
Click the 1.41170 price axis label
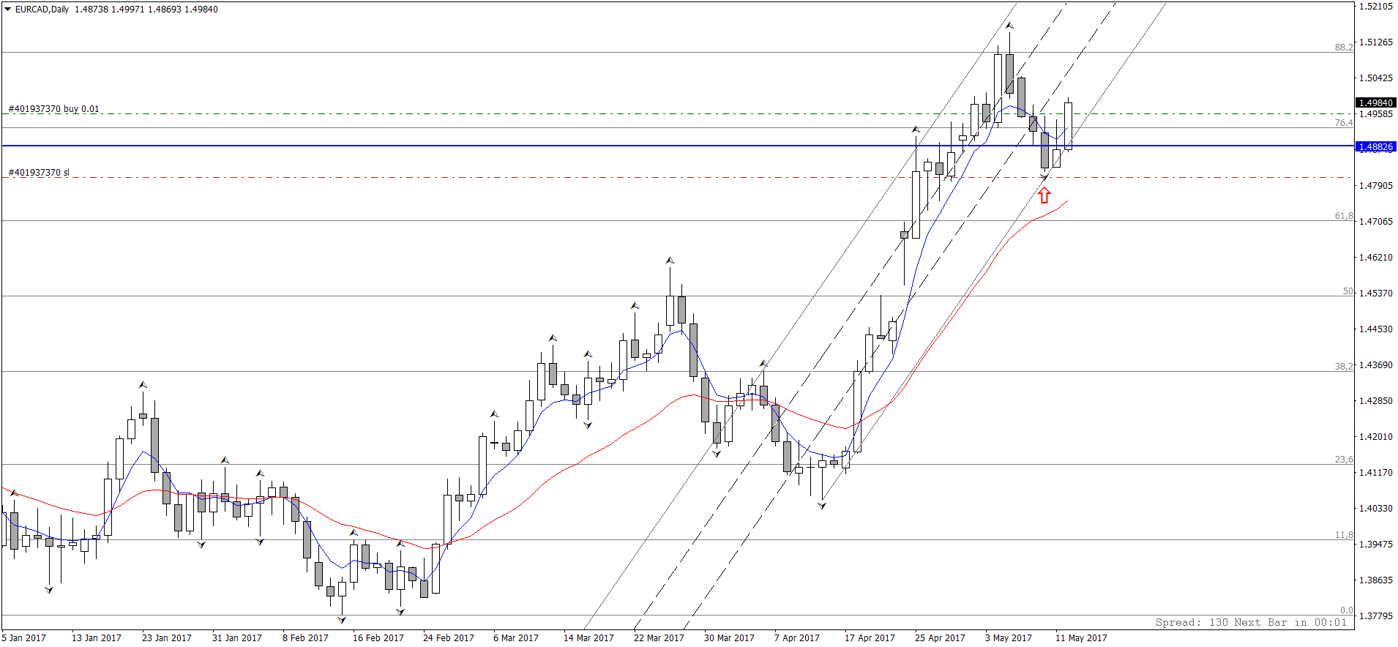click(1376, 473)
